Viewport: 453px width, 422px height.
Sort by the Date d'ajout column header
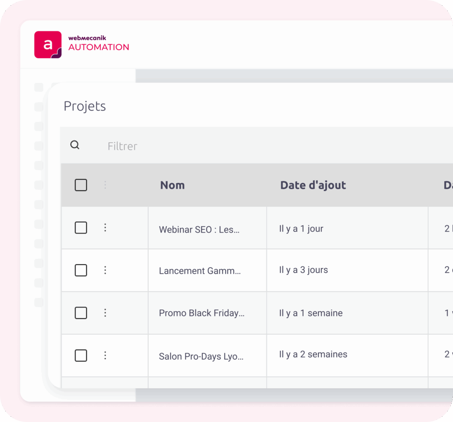click(313, 185)
